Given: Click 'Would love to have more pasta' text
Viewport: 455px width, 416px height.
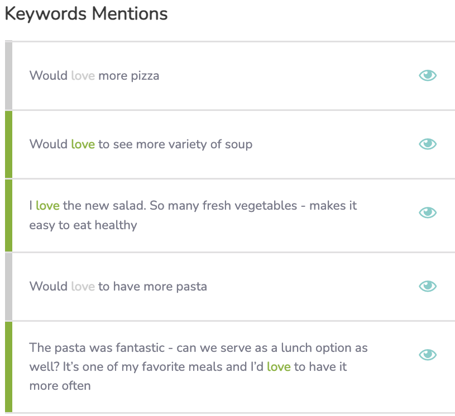Looking at the screenshot, I should (118, 286).
